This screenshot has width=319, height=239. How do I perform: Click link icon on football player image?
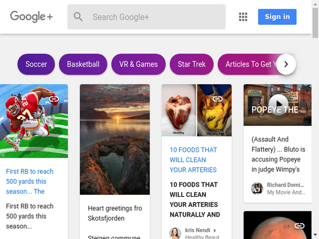[x=54, y=99]
